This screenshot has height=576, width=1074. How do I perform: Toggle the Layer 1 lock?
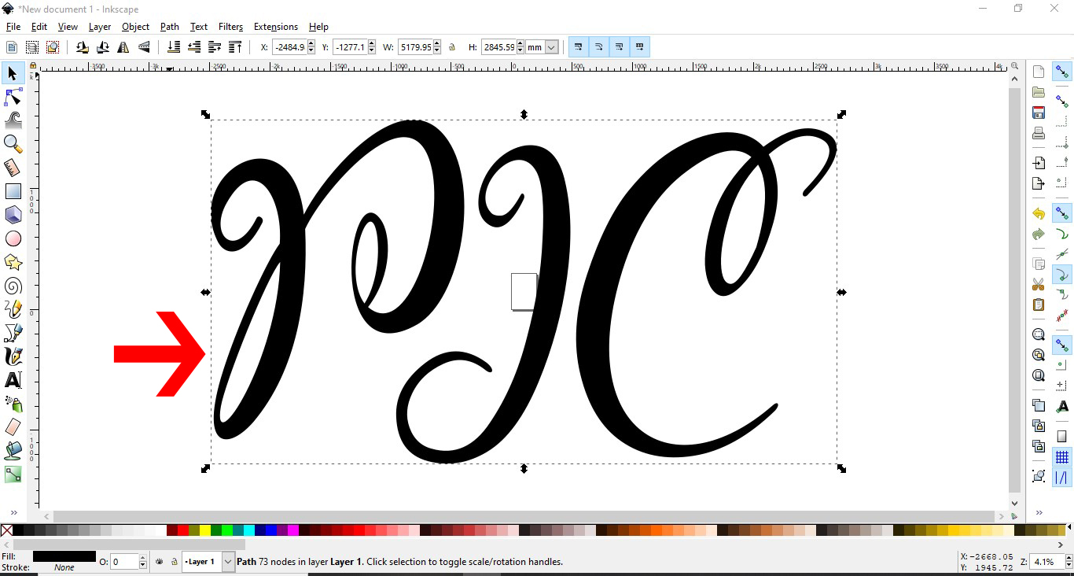174,562
